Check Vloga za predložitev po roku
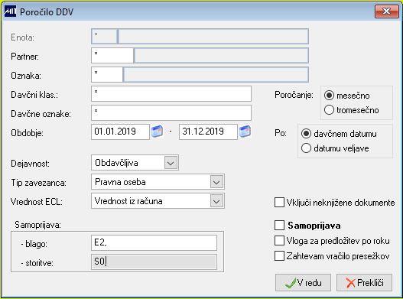Image resolution: width=403 pixels, height=299 pixels. tap(279, 241)
